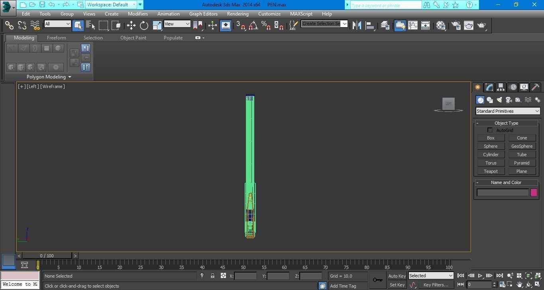Open the Graph Editors menu
Screen dimensions: 544x290
[203, 14]
